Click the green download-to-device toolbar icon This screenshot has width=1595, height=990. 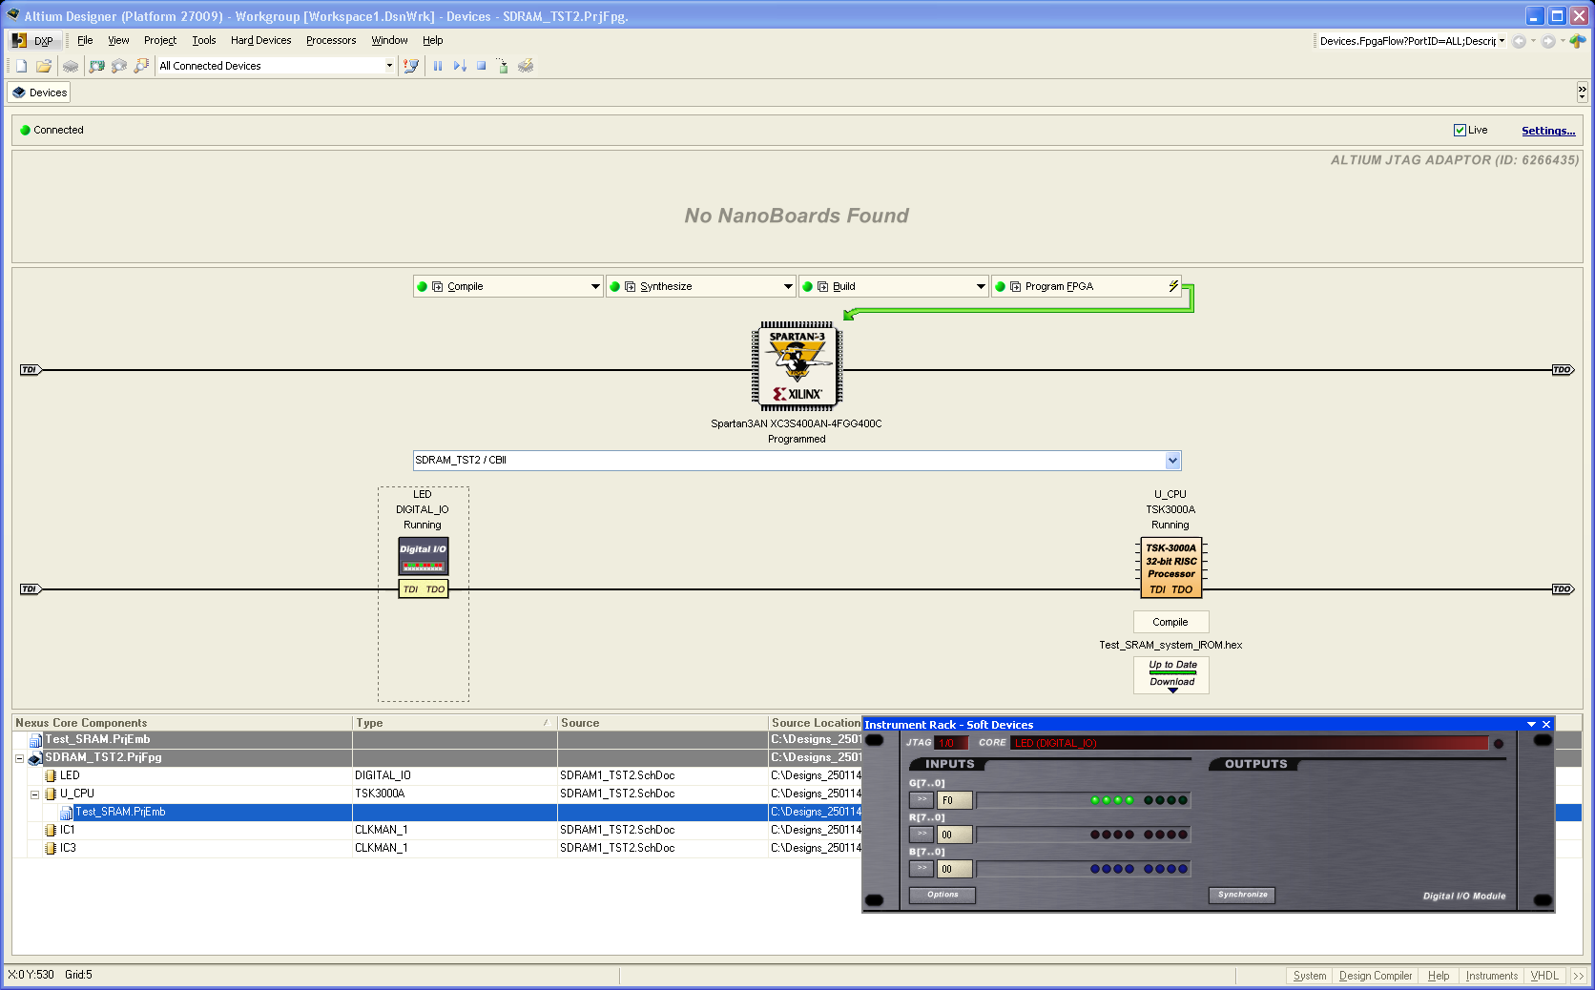(x=503, y=66)
